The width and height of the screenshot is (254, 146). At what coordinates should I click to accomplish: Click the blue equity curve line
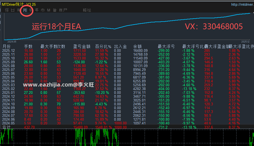click(x=127, y=26)
